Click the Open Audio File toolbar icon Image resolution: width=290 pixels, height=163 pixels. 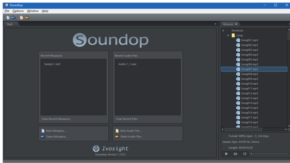(x=27, y=18)
